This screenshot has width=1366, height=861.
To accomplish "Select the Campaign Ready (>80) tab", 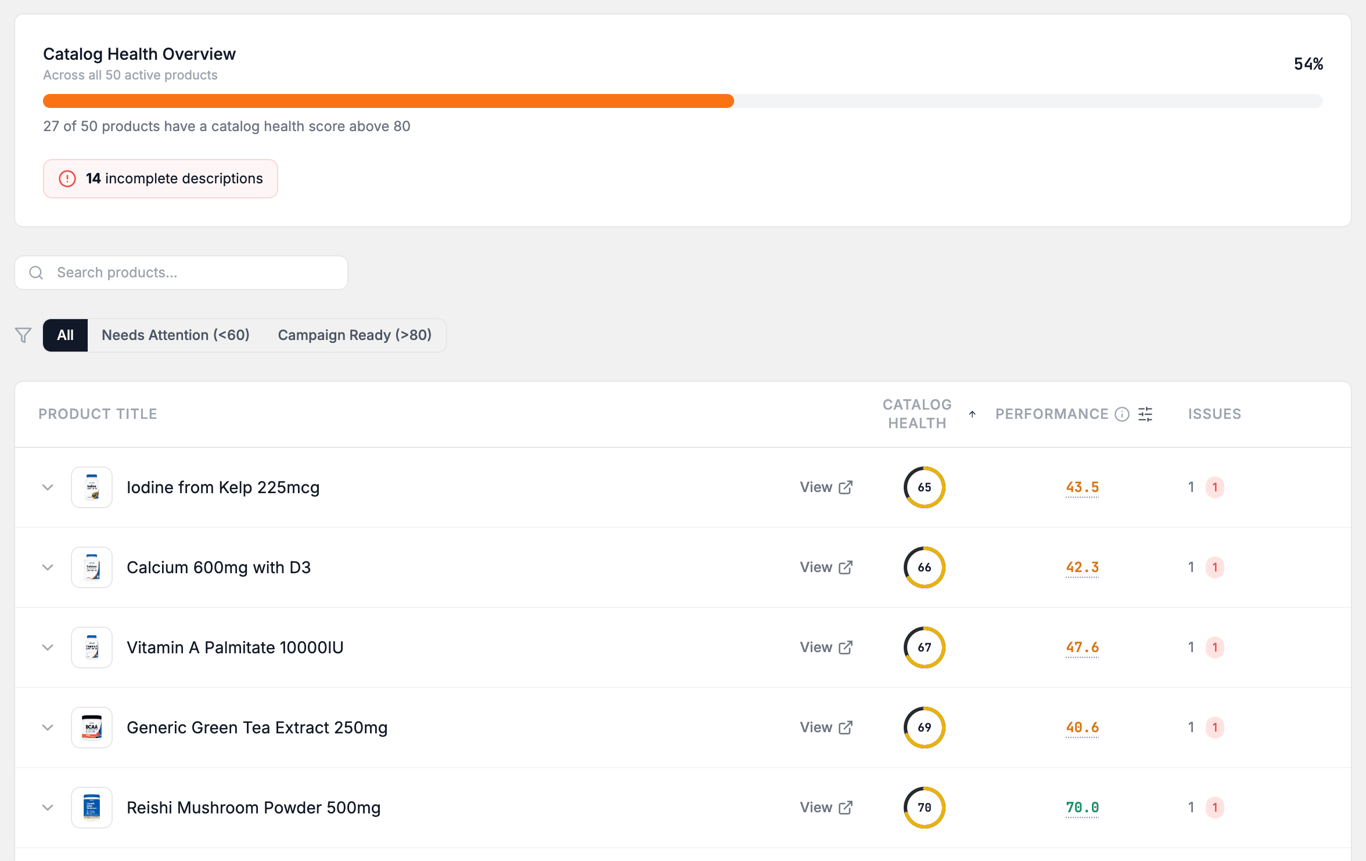I will (354, 335).
